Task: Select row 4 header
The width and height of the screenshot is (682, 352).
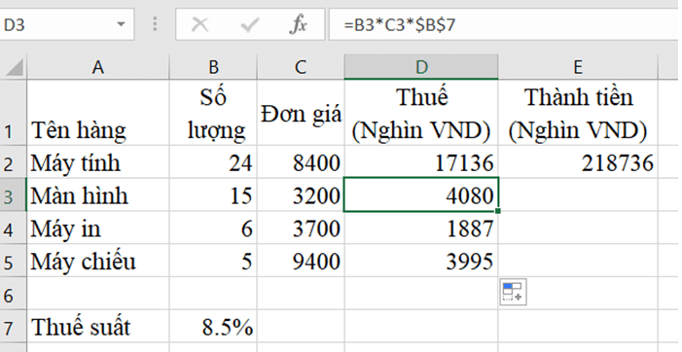Action: [x=13, y=228]
